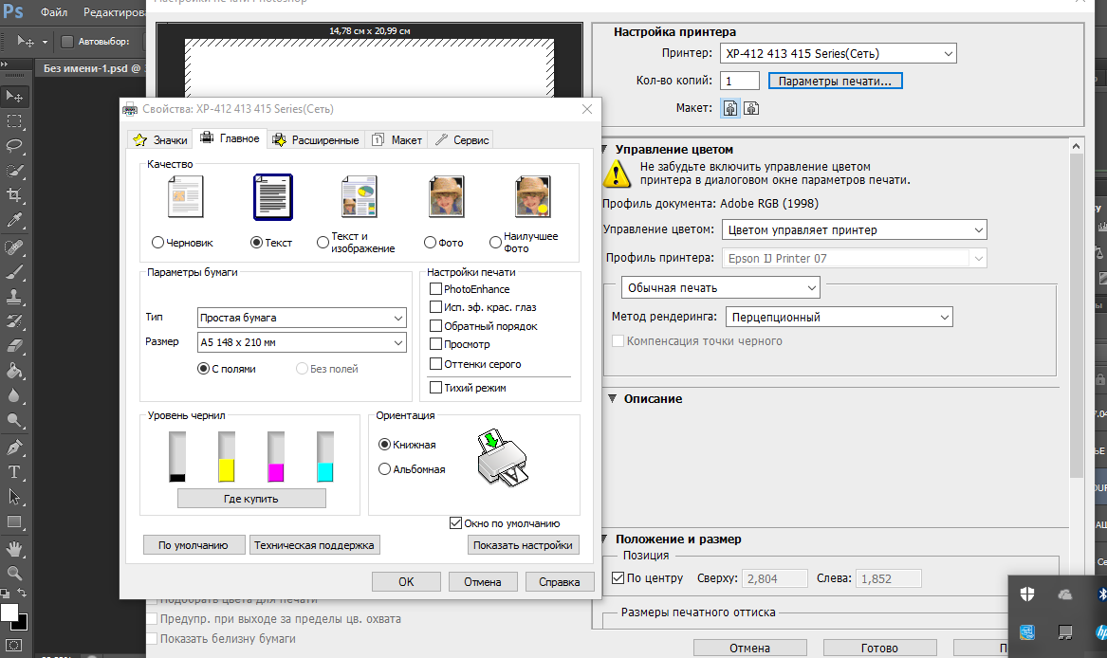
Task: Click Где купить ink button
Action: (x=251, y=499)
